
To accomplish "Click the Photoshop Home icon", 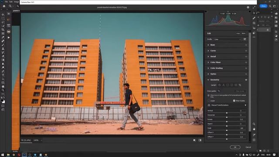I will [x=4, y=6].
